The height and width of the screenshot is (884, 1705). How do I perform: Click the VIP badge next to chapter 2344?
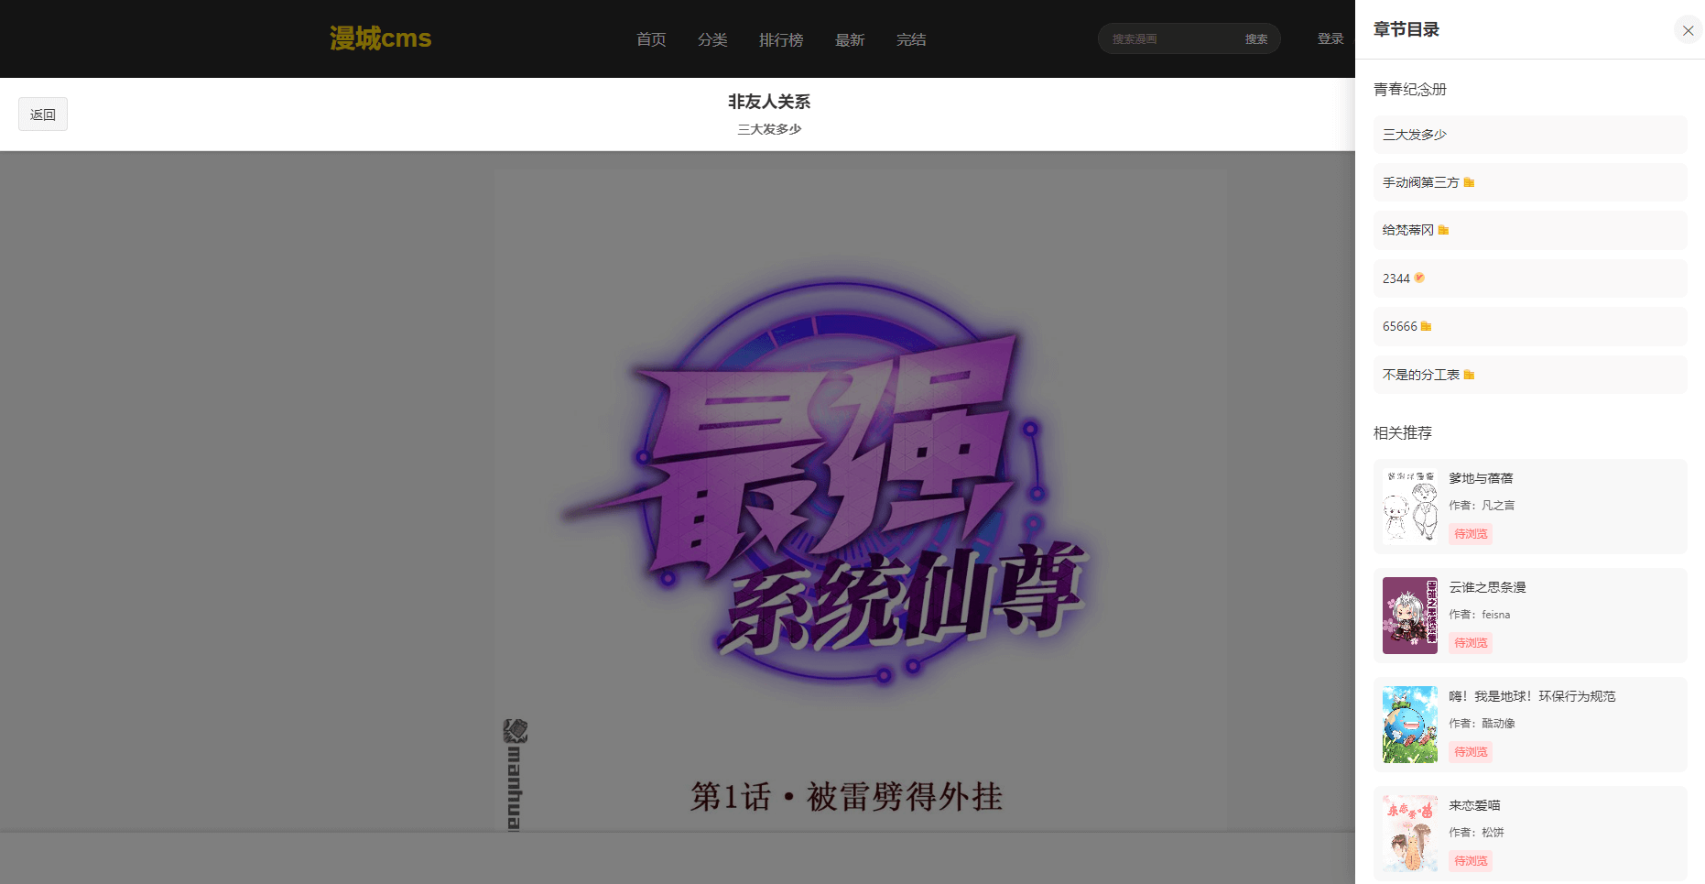pyautogui.click(x=1418, y=278)
